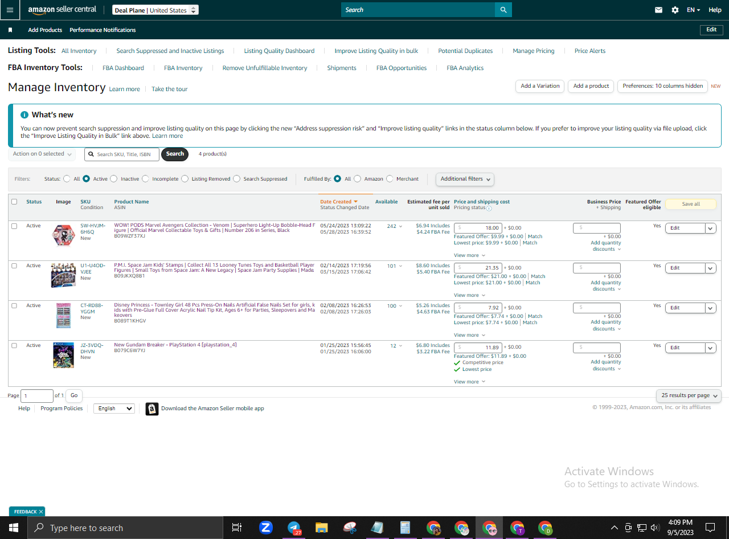Image resolution: width=729 pixels, height=539 pixels.
Task: Click the black Search button
Action: 175,154
